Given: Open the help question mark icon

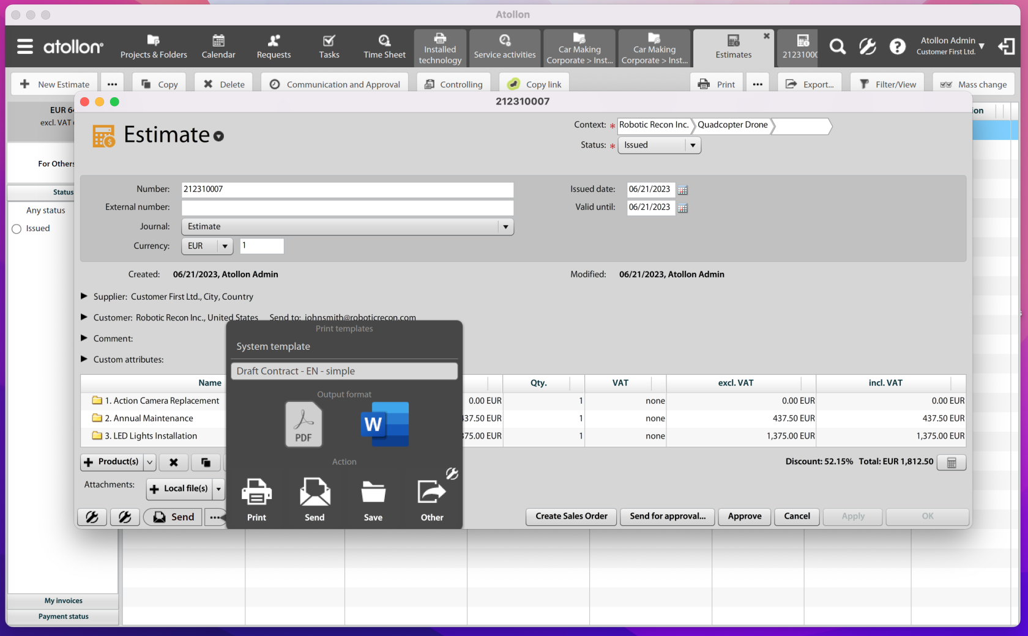Looking at the screenshot, I should (x=897, y=46).
